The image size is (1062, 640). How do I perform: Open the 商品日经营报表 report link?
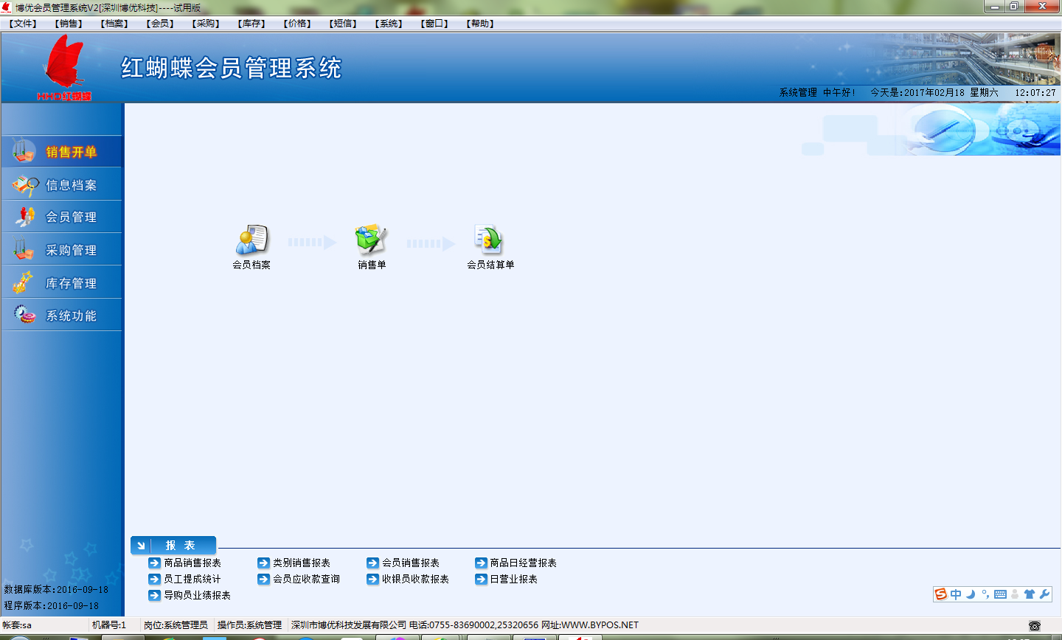pyautogui.click(x=516, y=563)
